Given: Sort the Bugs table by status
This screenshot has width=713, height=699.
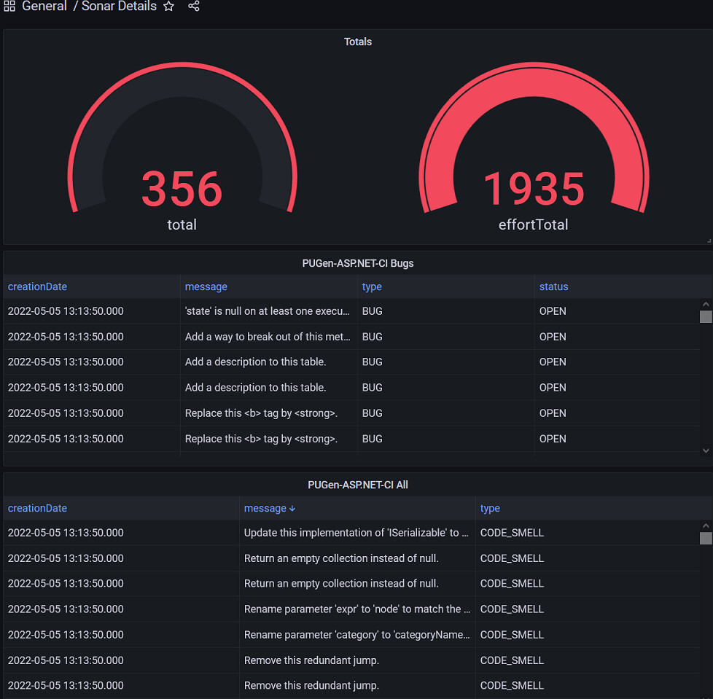Looking at the screenshot, I should (x=553, y=286).
